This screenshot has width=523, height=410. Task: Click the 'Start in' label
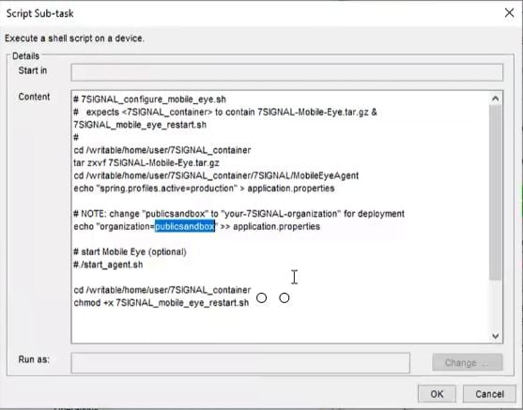[33, 70]
